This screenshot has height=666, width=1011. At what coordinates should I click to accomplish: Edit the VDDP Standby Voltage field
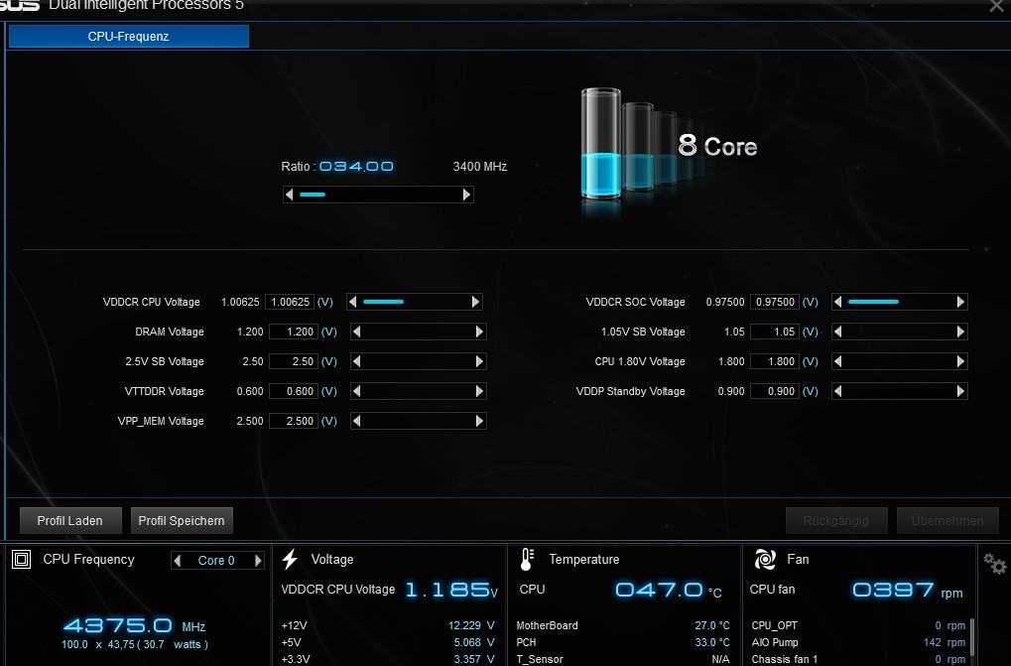point(775,391)
